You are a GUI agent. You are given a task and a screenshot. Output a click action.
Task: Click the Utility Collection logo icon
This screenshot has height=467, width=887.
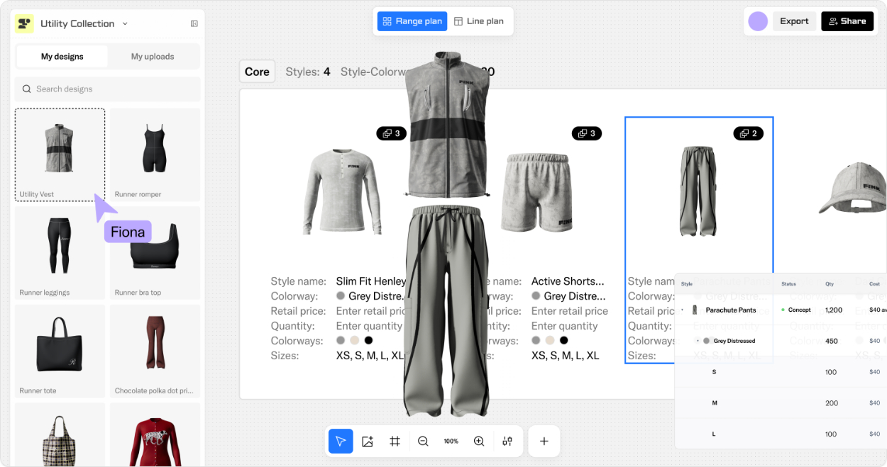coord(24,23)
